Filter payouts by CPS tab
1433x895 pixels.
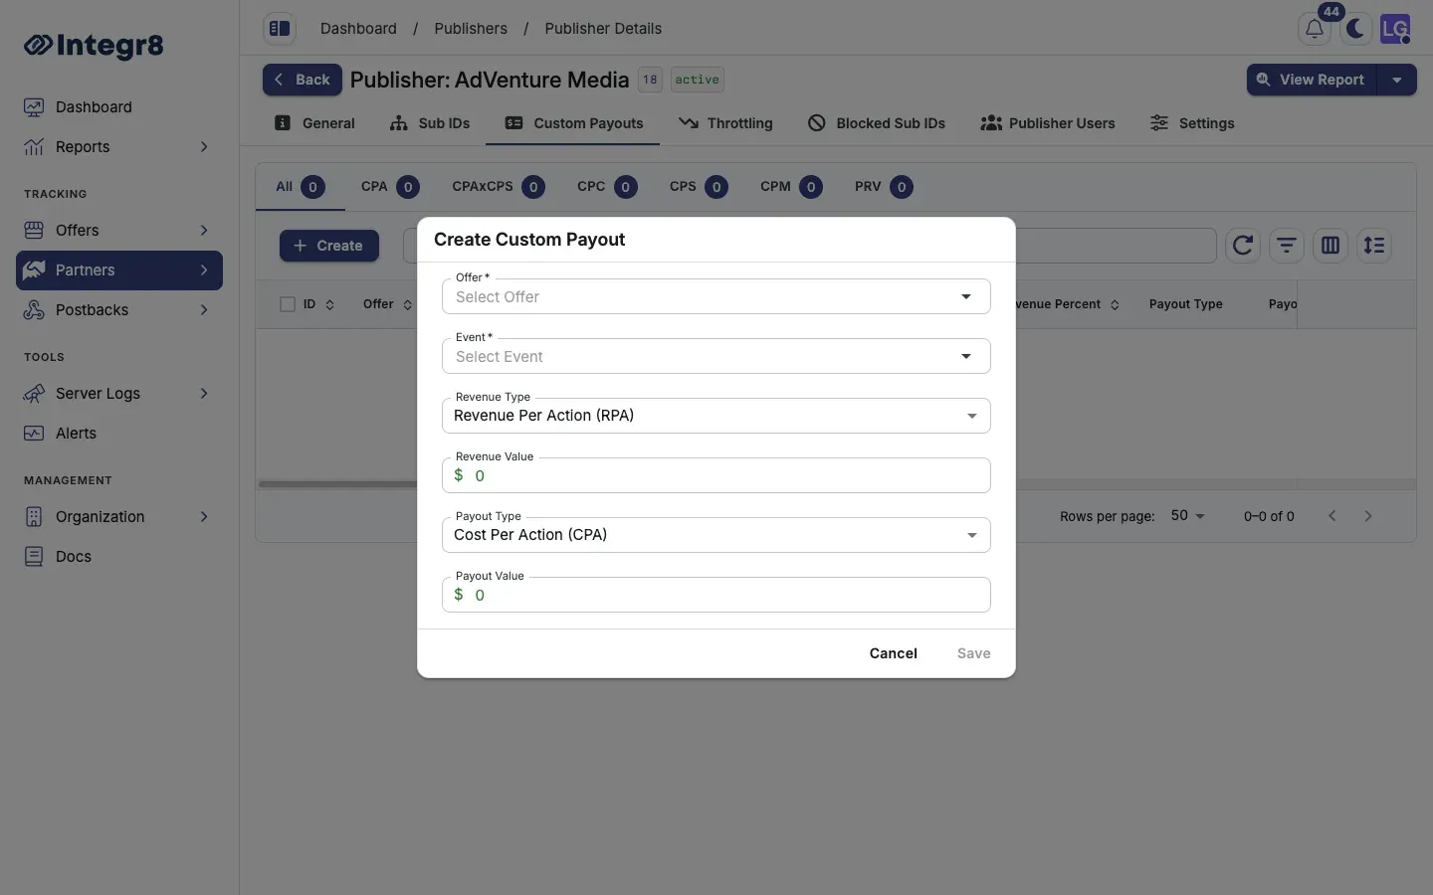[x=699, y=187]
